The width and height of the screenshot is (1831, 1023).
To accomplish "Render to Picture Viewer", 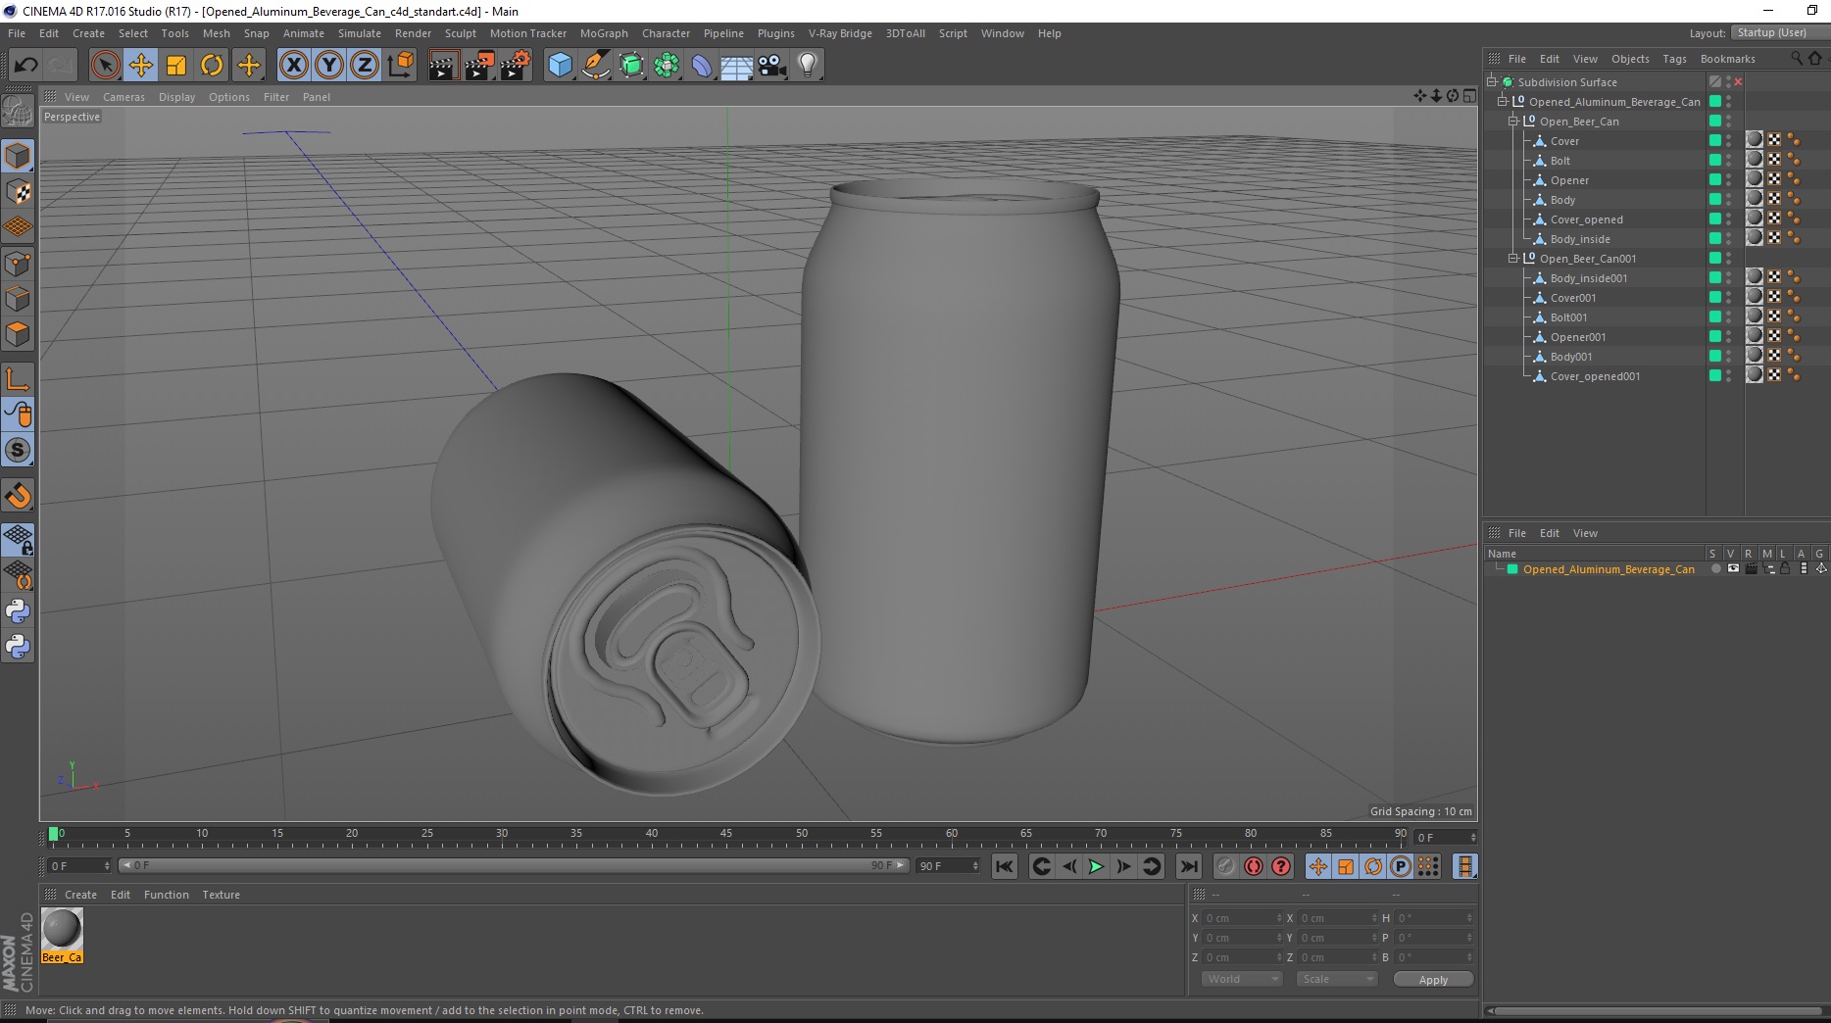I will pyautogui.click(x=479, y=66).
